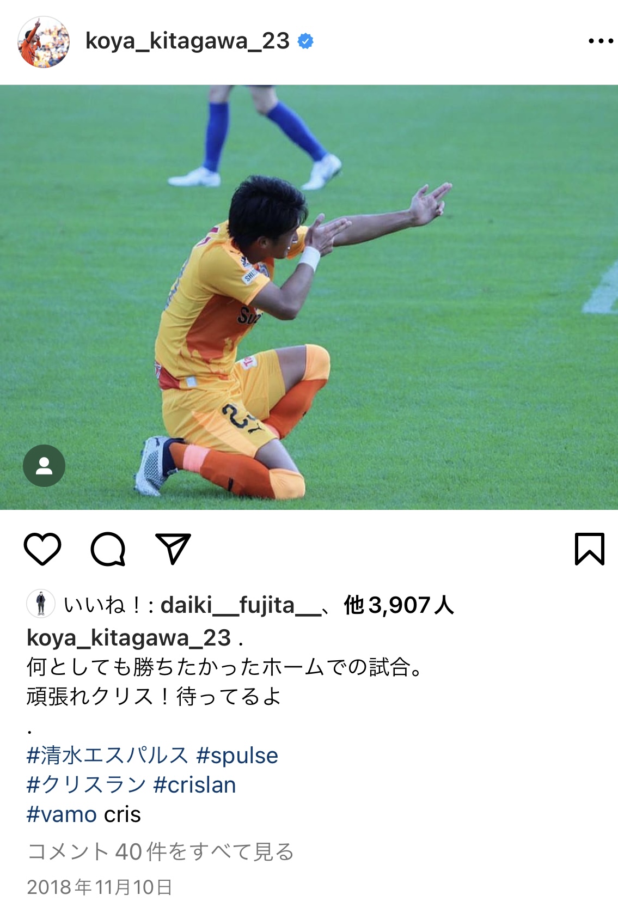This screenshot has height=901, width=618.
Task: Open hashtag #クリスラン
Action: (87, 785)
